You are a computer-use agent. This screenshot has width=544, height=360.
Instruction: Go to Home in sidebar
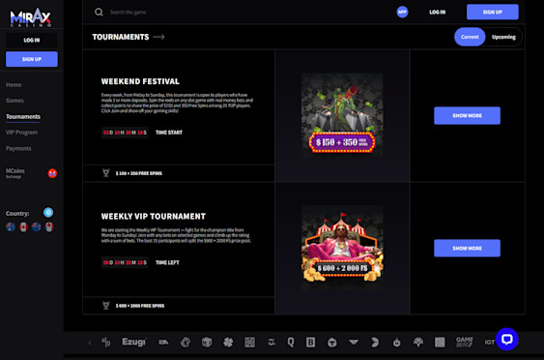pyautogui.click(x=14, y=85)
